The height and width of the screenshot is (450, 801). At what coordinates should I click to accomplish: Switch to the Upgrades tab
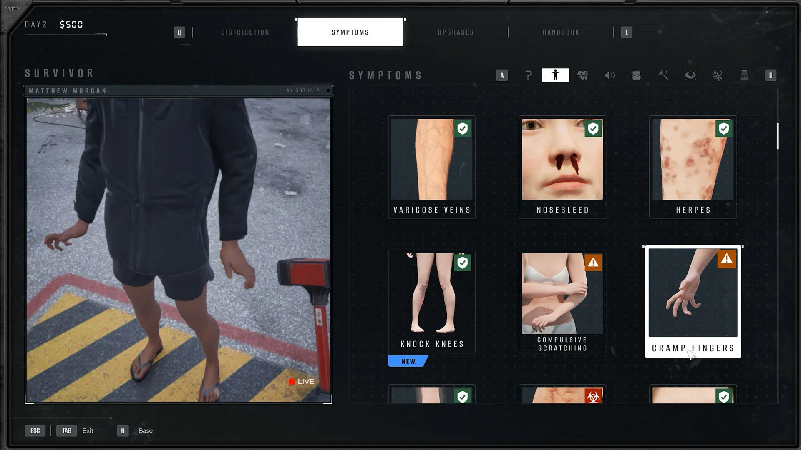pyautogui.click(x=456, y=32)
